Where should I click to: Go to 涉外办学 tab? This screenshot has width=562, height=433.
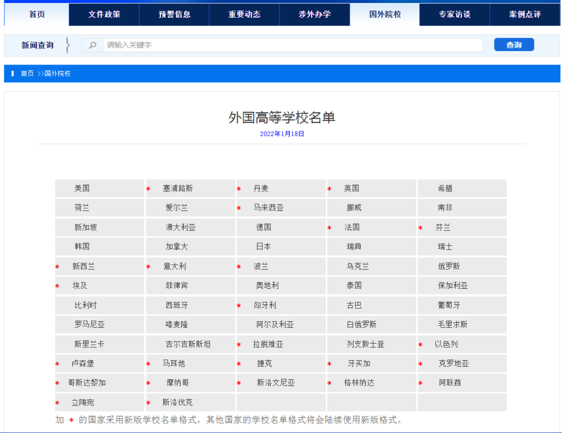tap(314, 15)
